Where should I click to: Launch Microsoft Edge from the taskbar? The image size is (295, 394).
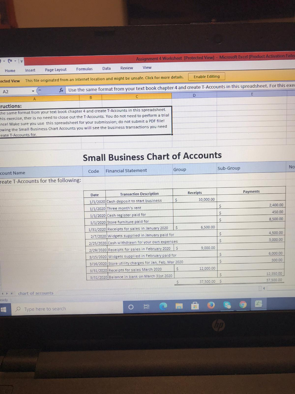point(163,306)
